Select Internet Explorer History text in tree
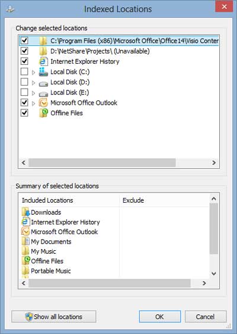Screen dimensions: 237x334 (x=85, y=61)
